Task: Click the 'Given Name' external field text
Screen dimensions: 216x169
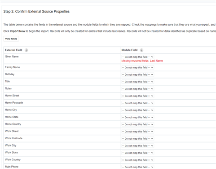Action: click(x=12, y=57)
